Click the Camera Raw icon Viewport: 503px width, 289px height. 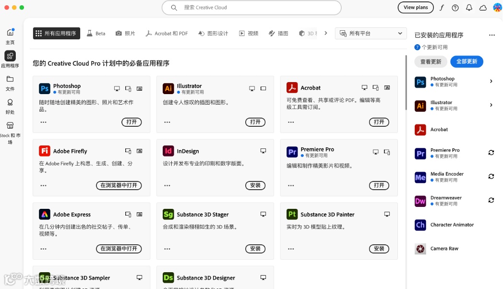pyautogui.click(x=420, y=249)
